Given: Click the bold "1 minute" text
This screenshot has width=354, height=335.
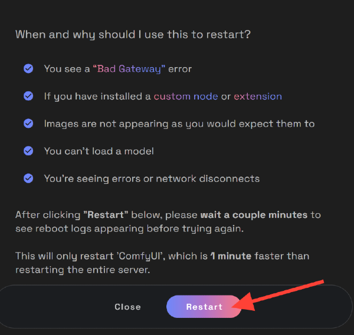Looking at the screenshot, I should (x=231, y=256).
